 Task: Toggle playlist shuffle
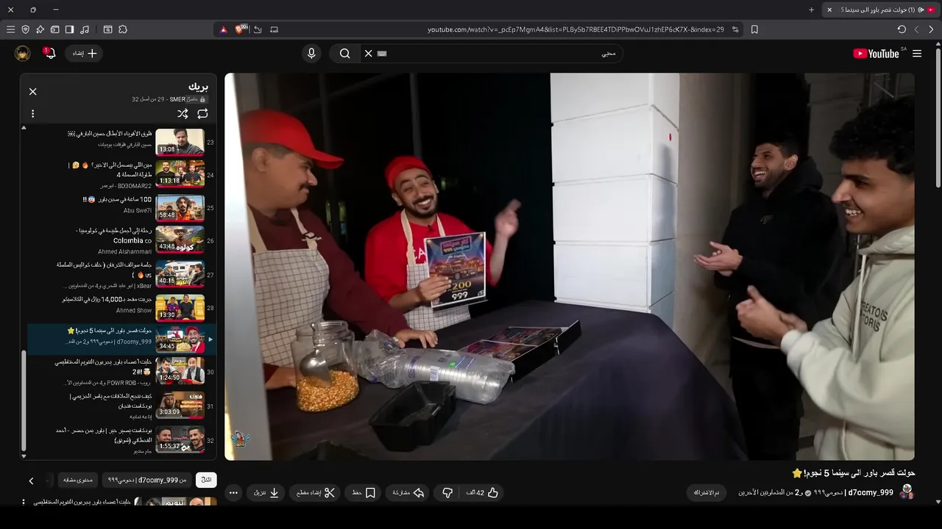point(183,114)
